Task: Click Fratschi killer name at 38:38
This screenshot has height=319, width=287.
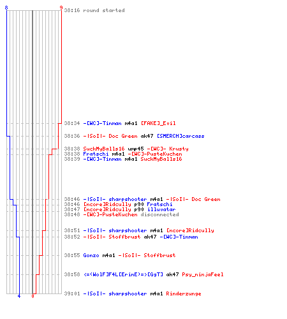Action: [x=96, y=154]
